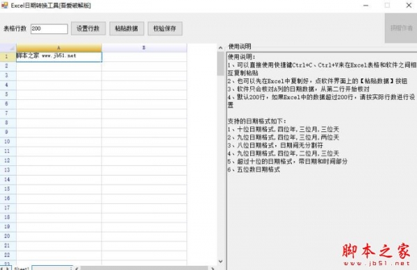The height and width of the screenshot is (270, 417).
Task: Click the line 6、五位数日期格式
Action: 254,169
